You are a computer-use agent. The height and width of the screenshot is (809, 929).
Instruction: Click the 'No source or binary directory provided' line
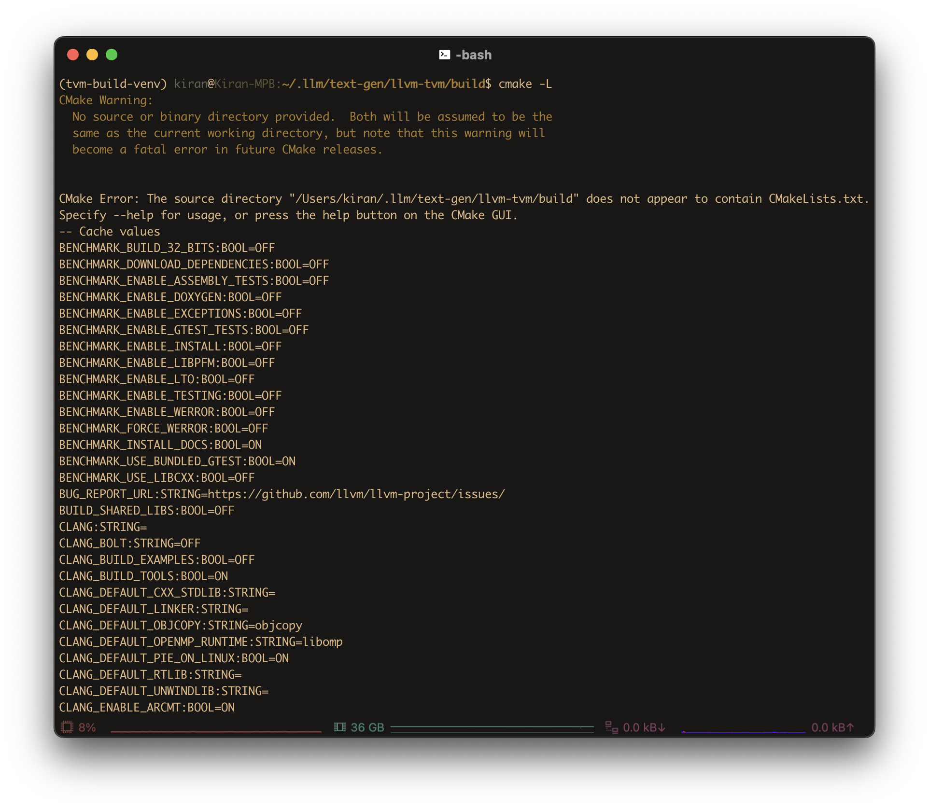[x=312, y=117]
